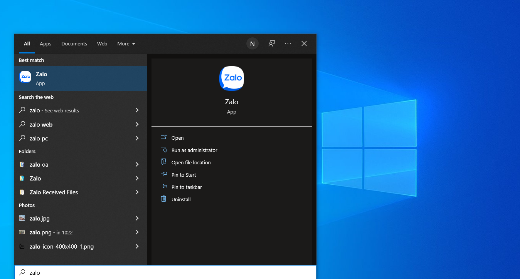
Task: Switch to the Web tab
Action: [102, 44]
